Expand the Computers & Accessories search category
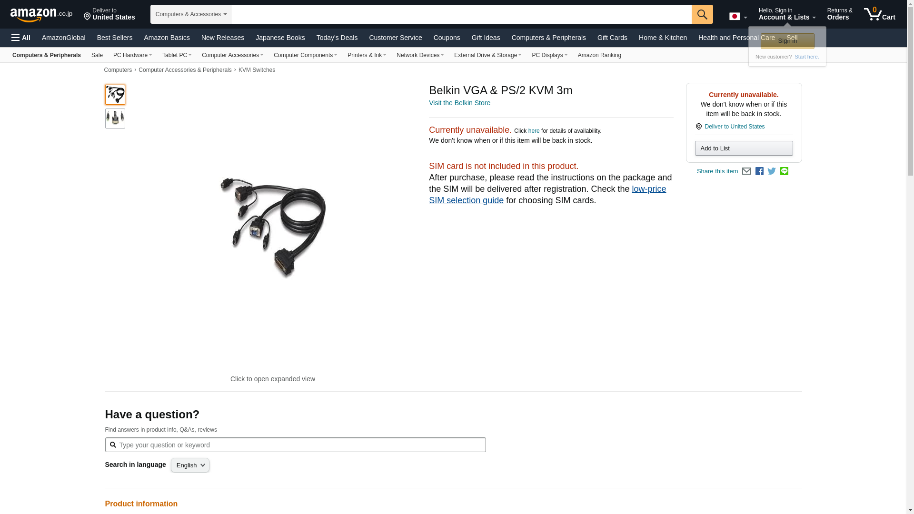Image resolution: width=914 pixels, height=514 pixels. [191, 14]
